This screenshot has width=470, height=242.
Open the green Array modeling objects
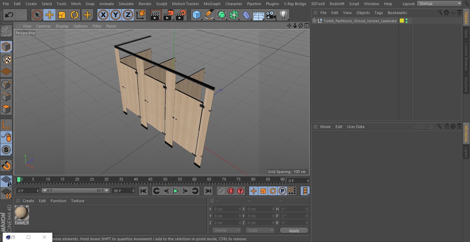point(234,15)
